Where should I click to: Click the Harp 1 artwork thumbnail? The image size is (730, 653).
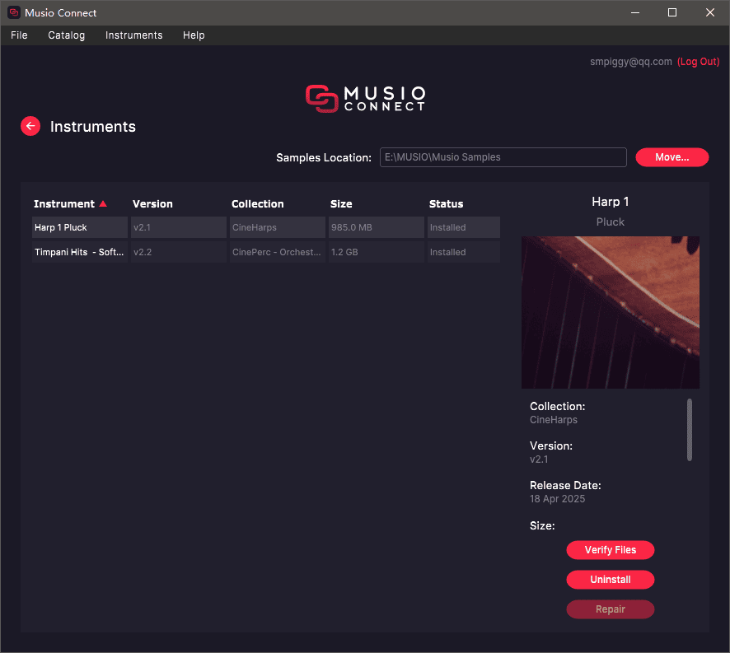[x=611, y=312]
